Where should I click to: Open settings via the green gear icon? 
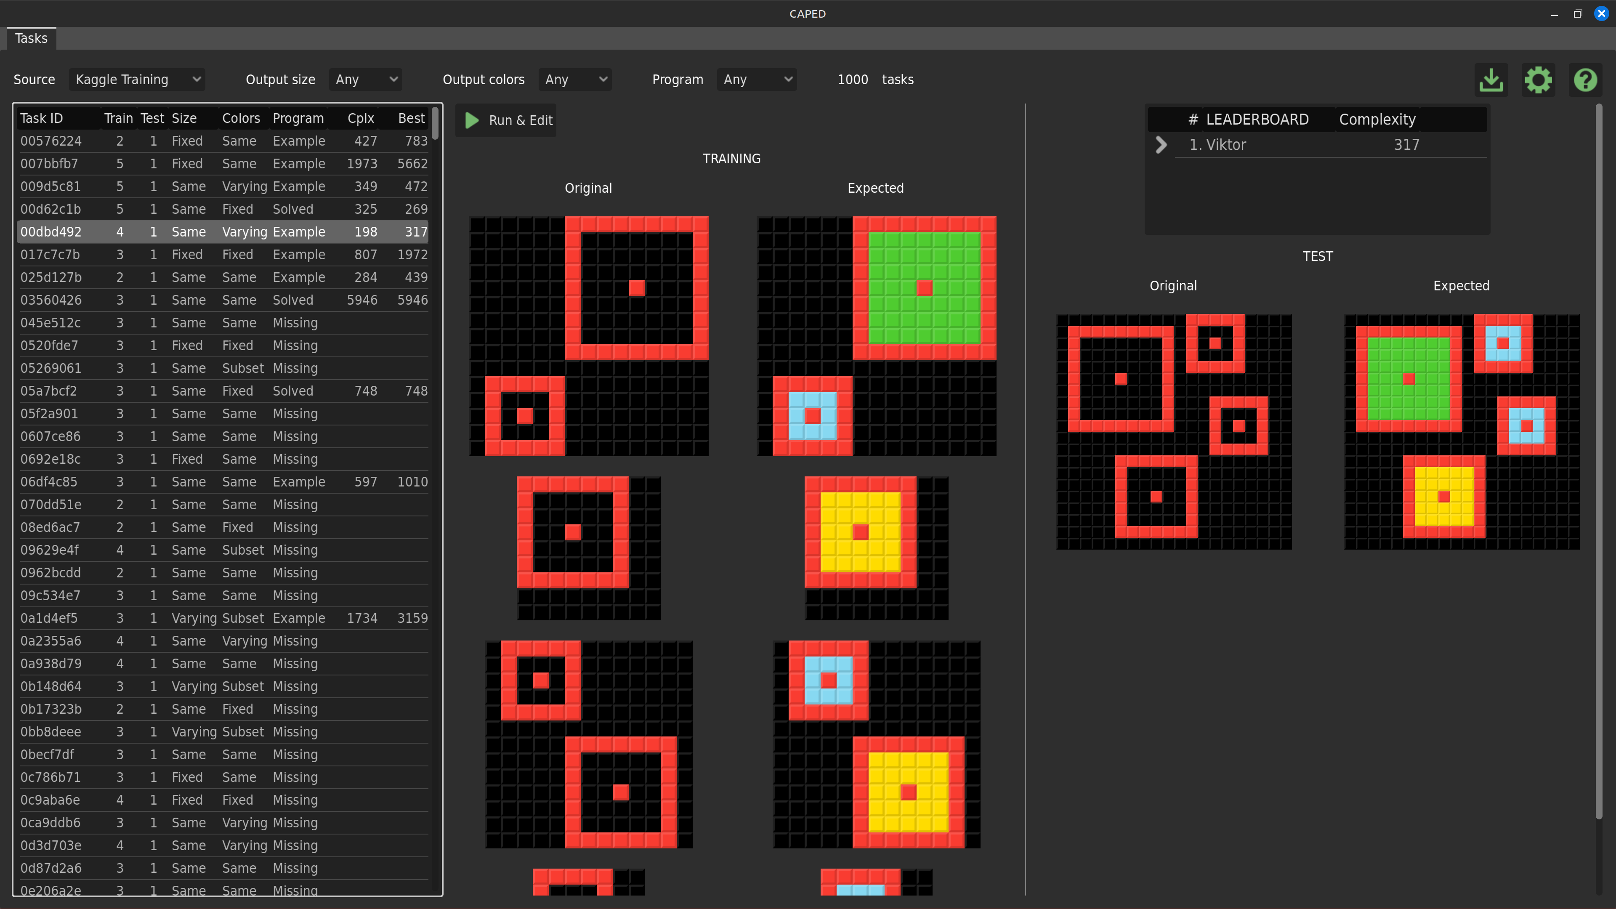coord(1538,80)
